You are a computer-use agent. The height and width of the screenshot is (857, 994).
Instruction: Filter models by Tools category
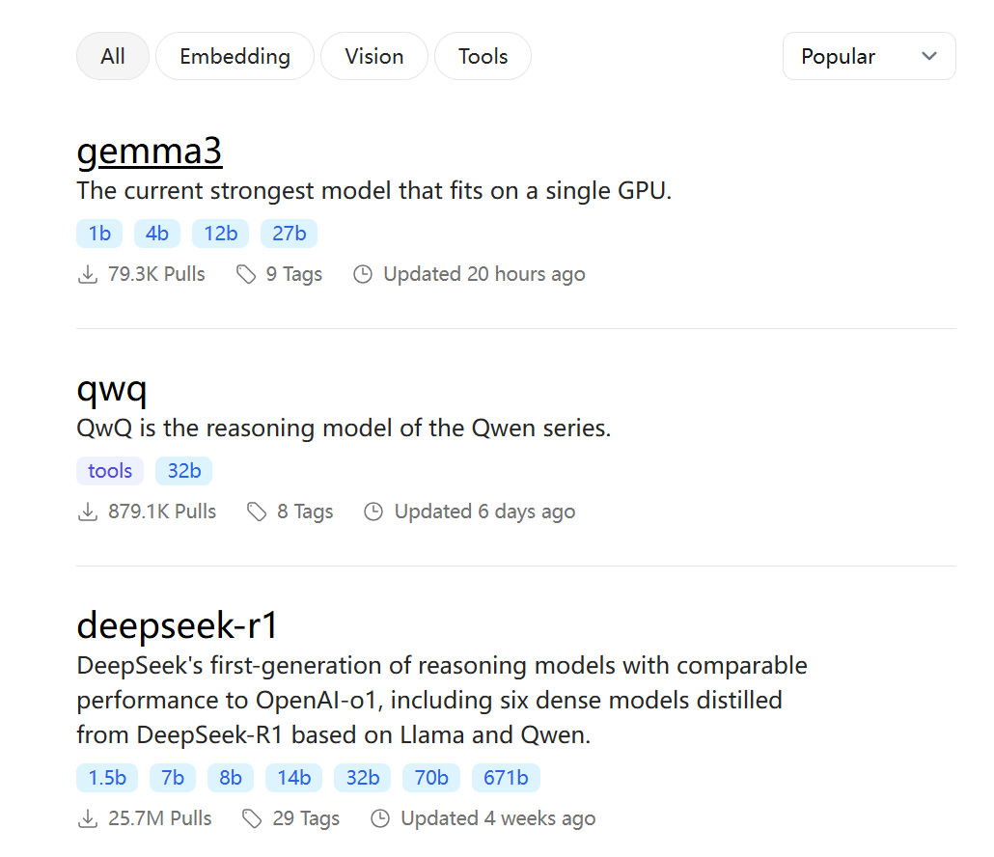[x=483, y=56]
